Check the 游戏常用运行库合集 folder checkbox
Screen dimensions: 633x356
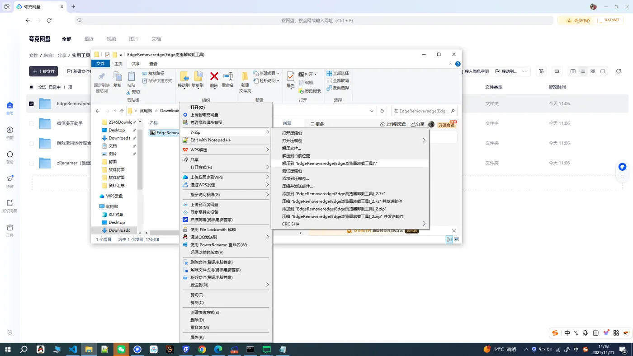click(x=31, y=143)
